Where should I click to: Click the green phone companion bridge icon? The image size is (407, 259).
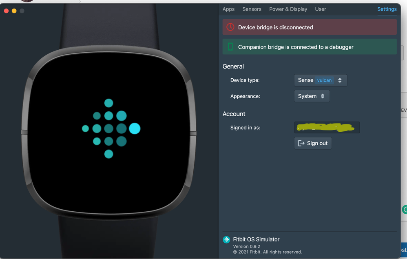230,47
